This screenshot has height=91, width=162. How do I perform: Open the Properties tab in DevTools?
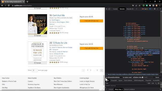pos(148,80)
